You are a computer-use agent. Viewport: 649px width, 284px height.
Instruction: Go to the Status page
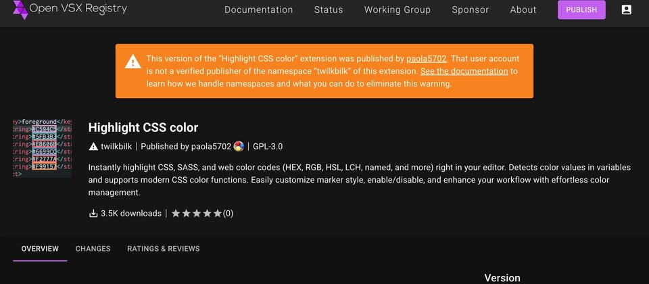[x=329, y=9]
